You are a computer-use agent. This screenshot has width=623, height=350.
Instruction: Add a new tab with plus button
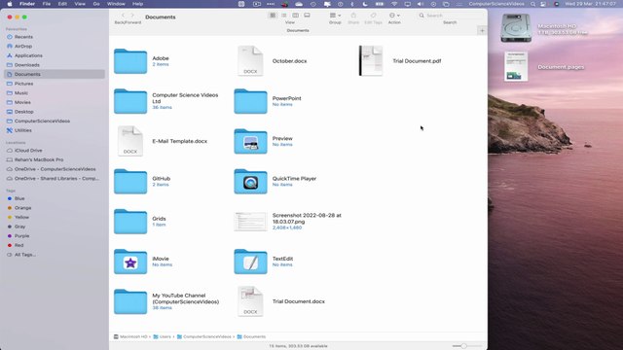(482, 30)
